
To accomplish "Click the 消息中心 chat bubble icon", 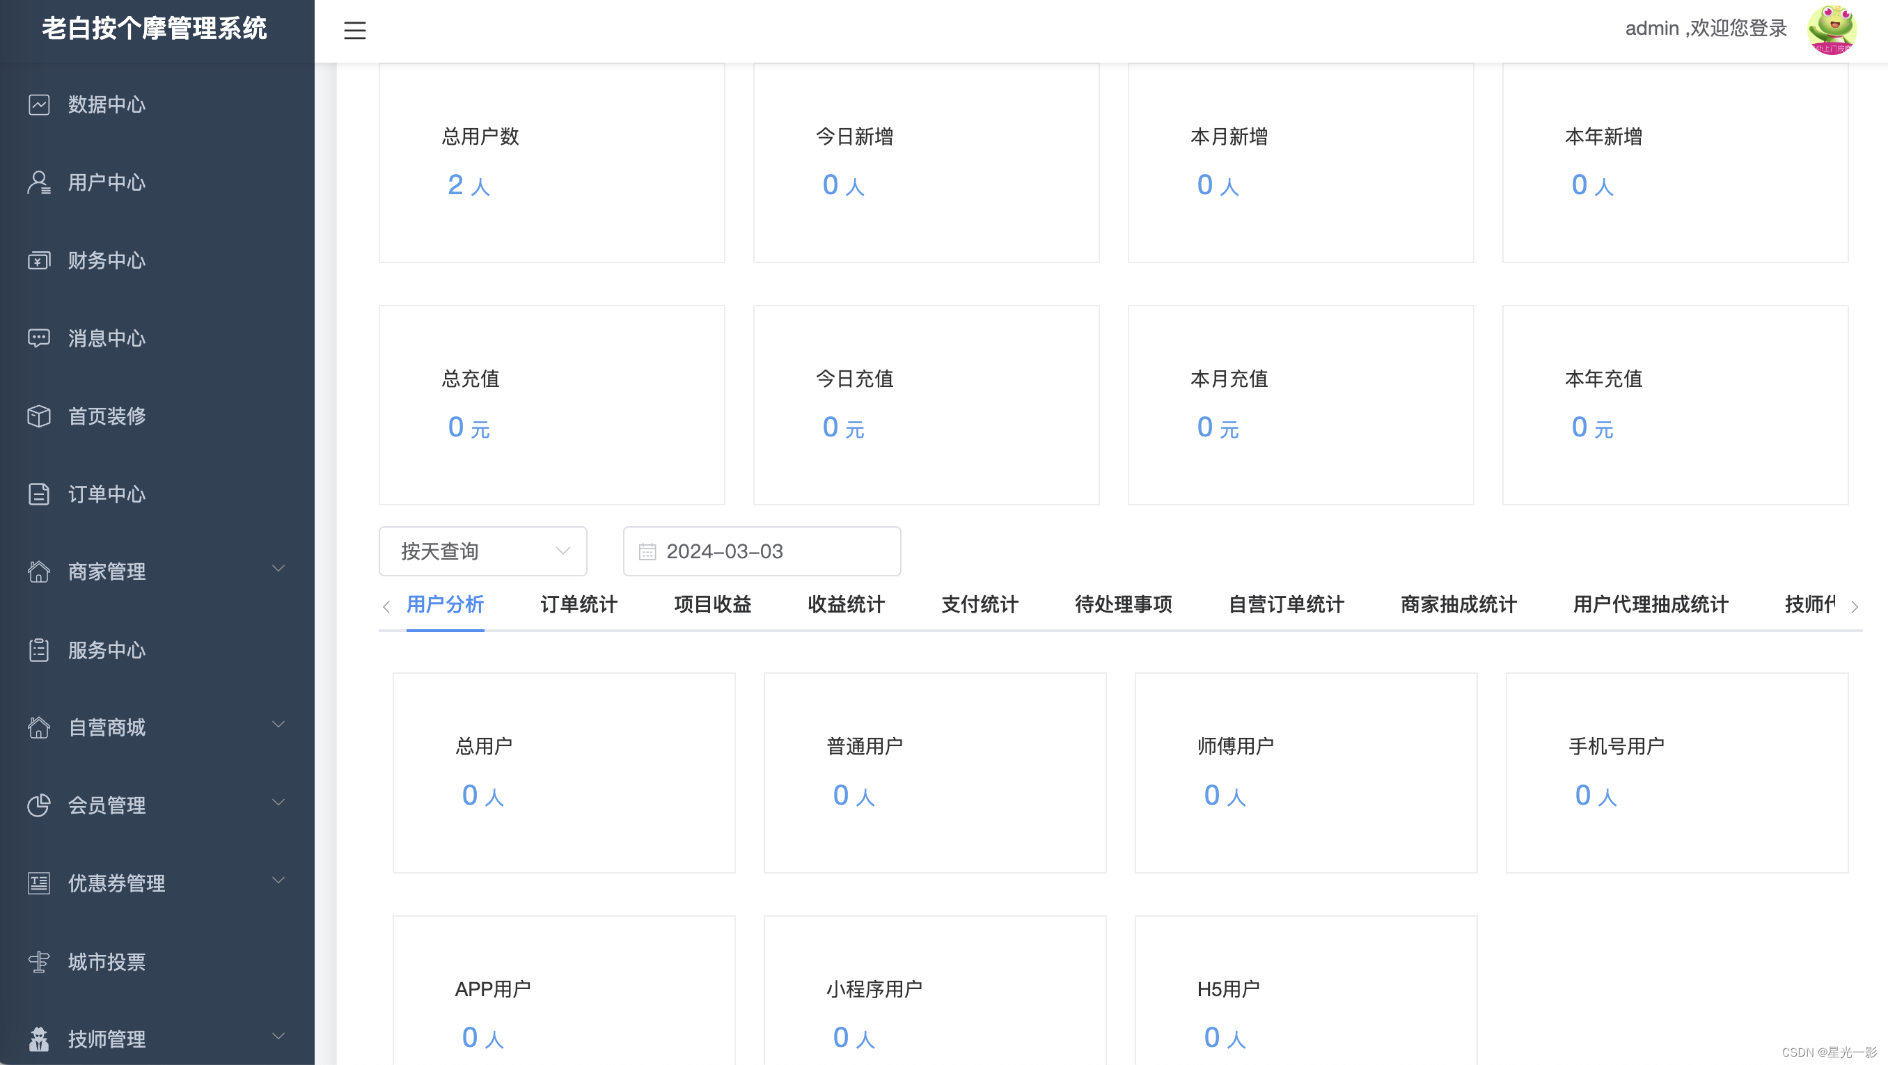I will point(39,338).
